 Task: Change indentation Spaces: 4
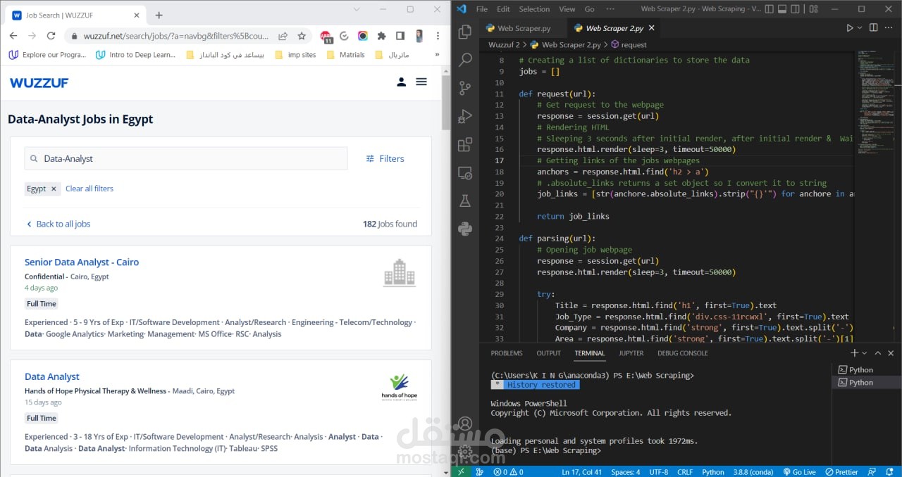tap(626, 472)
